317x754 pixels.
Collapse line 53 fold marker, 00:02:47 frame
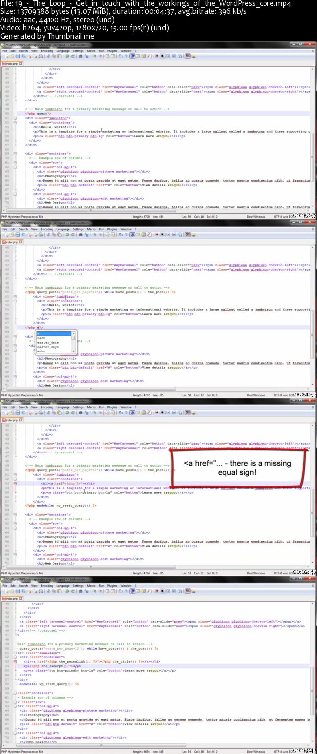15,483
